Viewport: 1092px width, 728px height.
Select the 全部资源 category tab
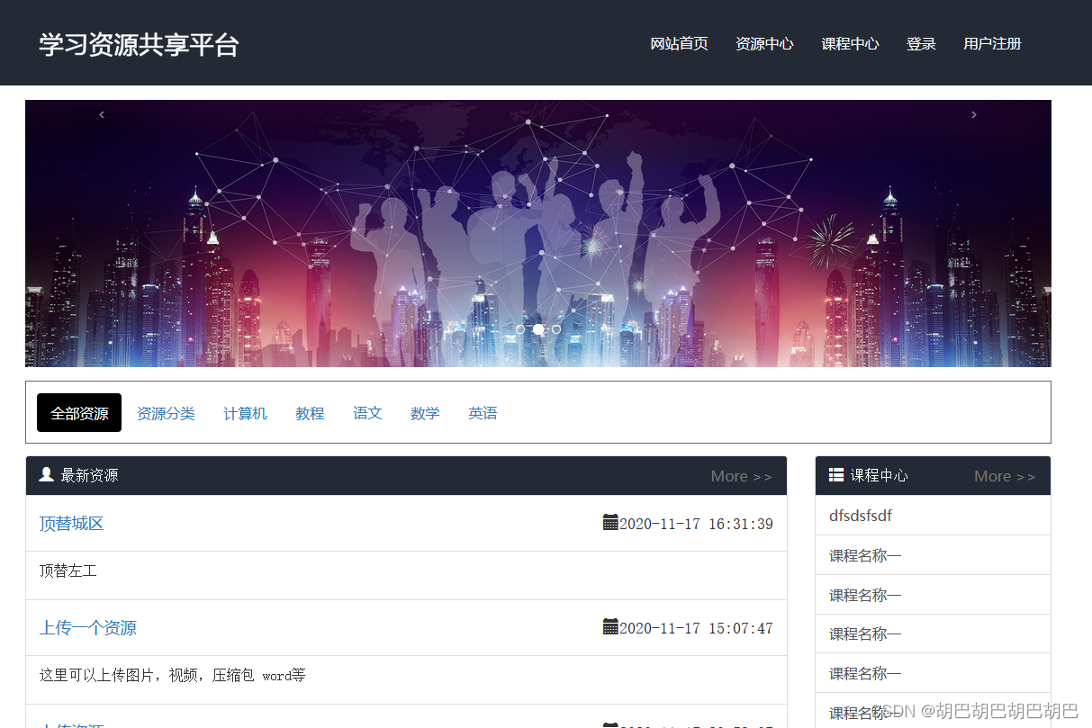[79, 413]
